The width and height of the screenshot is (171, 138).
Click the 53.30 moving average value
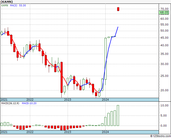(22, 6)
